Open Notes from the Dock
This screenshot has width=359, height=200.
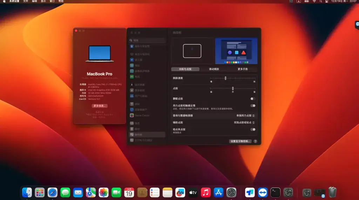[x=167, y=192]
